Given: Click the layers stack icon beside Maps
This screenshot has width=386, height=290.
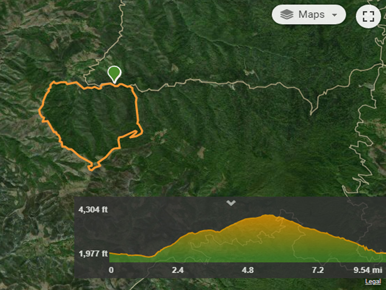Looking at the screenshot, I should tap(287, 14).
